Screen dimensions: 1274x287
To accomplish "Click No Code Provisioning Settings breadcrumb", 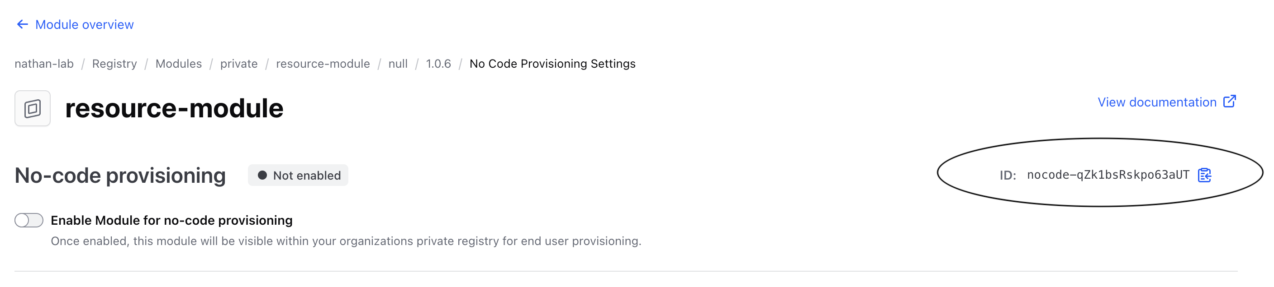I will pyautogui.click(x=552, y=64).
